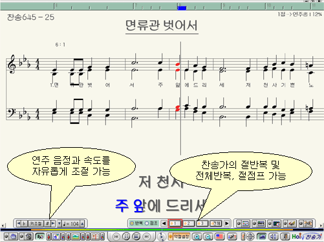Click the partially visible arrow icon left of 악절설정

tap(161, 237)
